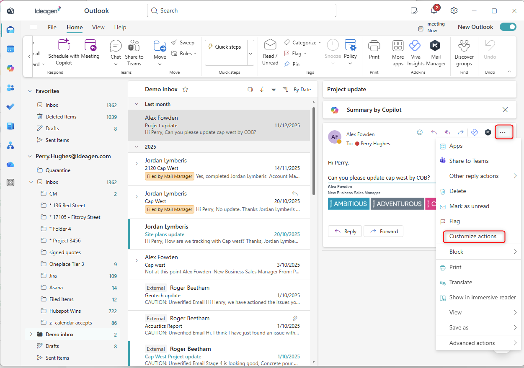This screenshot has height=368, width=524.
Task: Star Demo inbox as favorite
Action: [x=186, y=89]
